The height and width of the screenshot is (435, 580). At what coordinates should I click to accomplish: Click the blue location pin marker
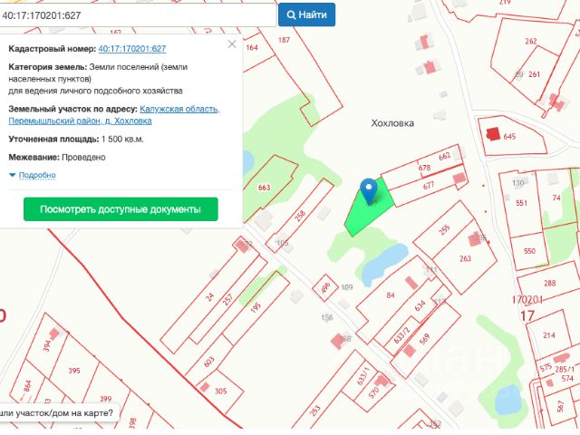tap(368, 190)
